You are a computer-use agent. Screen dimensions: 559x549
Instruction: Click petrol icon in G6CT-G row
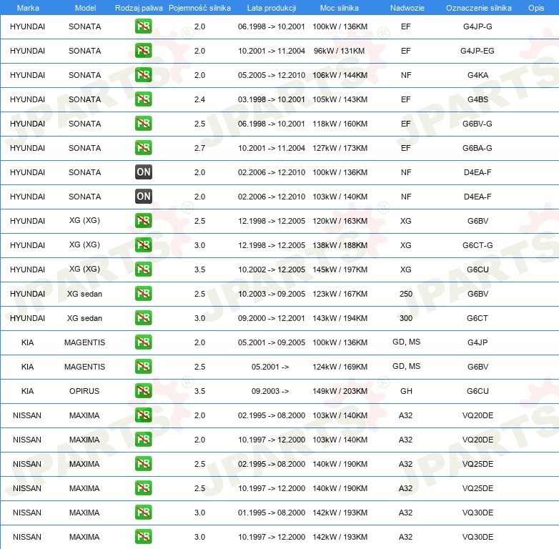pyautogui.click(x=143, y=244)
